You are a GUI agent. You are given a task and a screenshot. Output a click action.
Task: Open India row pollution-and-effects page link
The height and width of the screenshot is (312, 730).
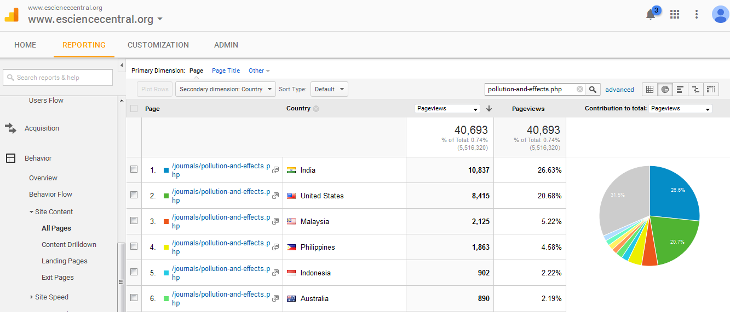click(x=221, y=170)
